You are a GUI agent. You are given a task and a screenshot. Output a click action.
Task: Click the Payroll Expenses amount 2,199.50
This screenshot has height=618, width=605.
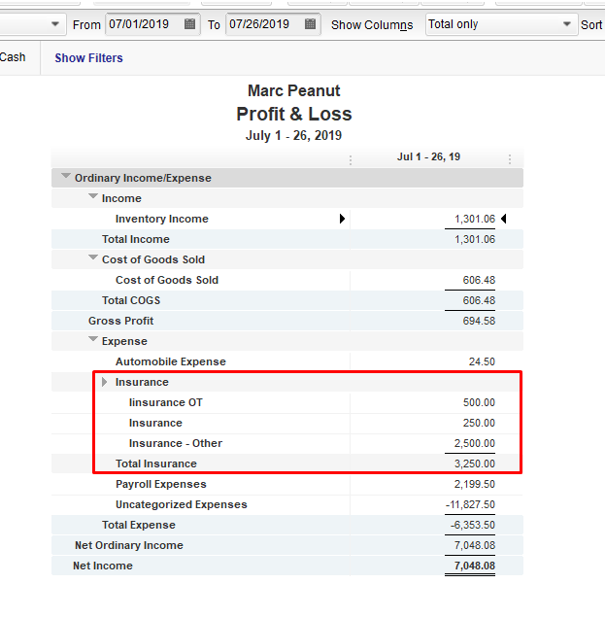tap(475, 484)
